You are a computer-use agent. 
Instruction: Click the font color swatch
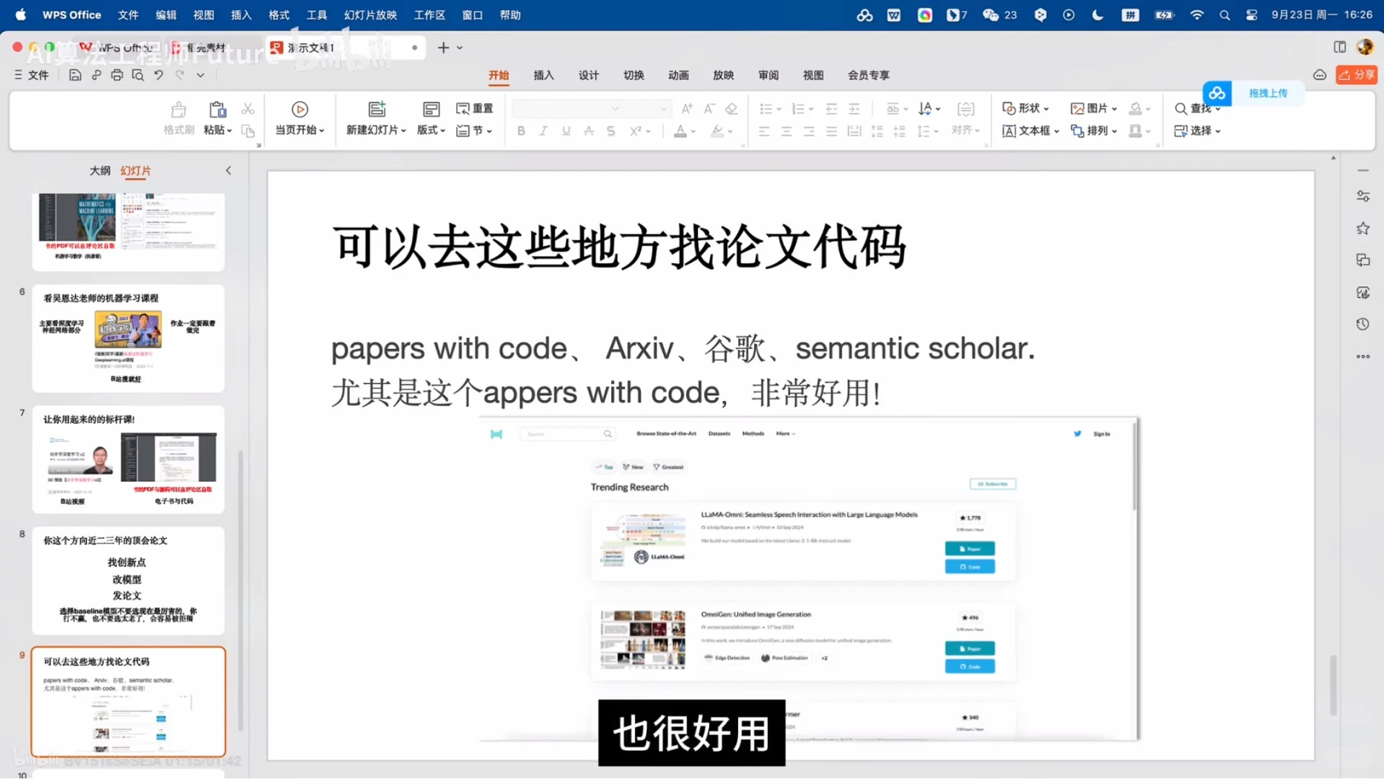pyautogui.click(x=680, y=131)
